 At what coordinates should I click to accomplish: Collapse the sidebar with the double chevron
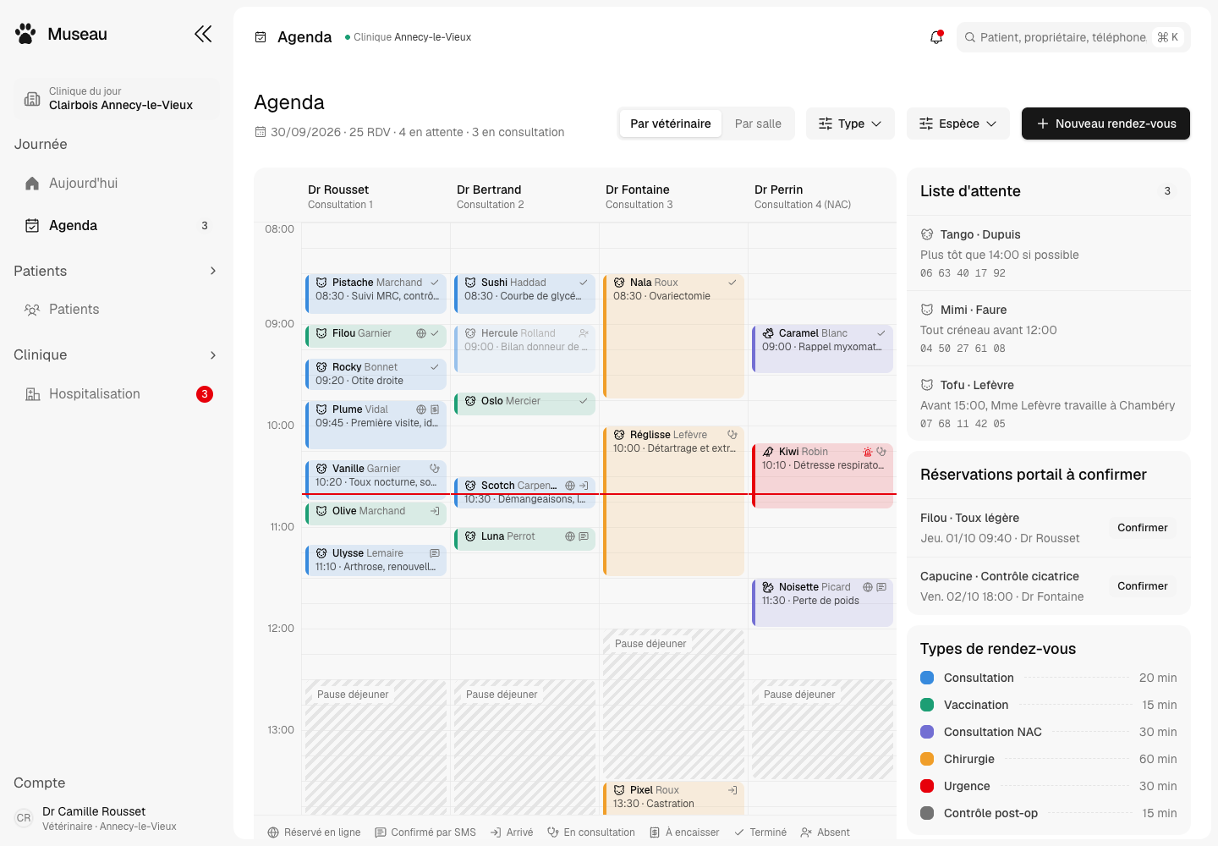coord(203,34)
